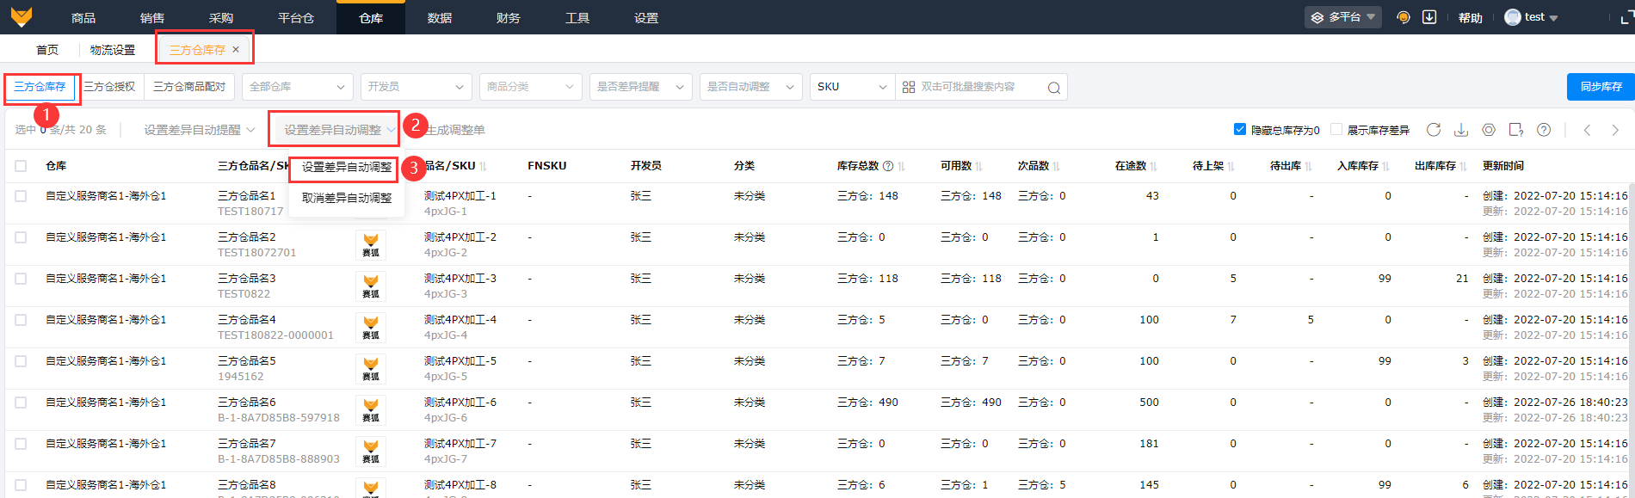Open the 商品 top menu
This screenshot has width=1635, height=498.
pyautogui.click(x=83, y=17)
